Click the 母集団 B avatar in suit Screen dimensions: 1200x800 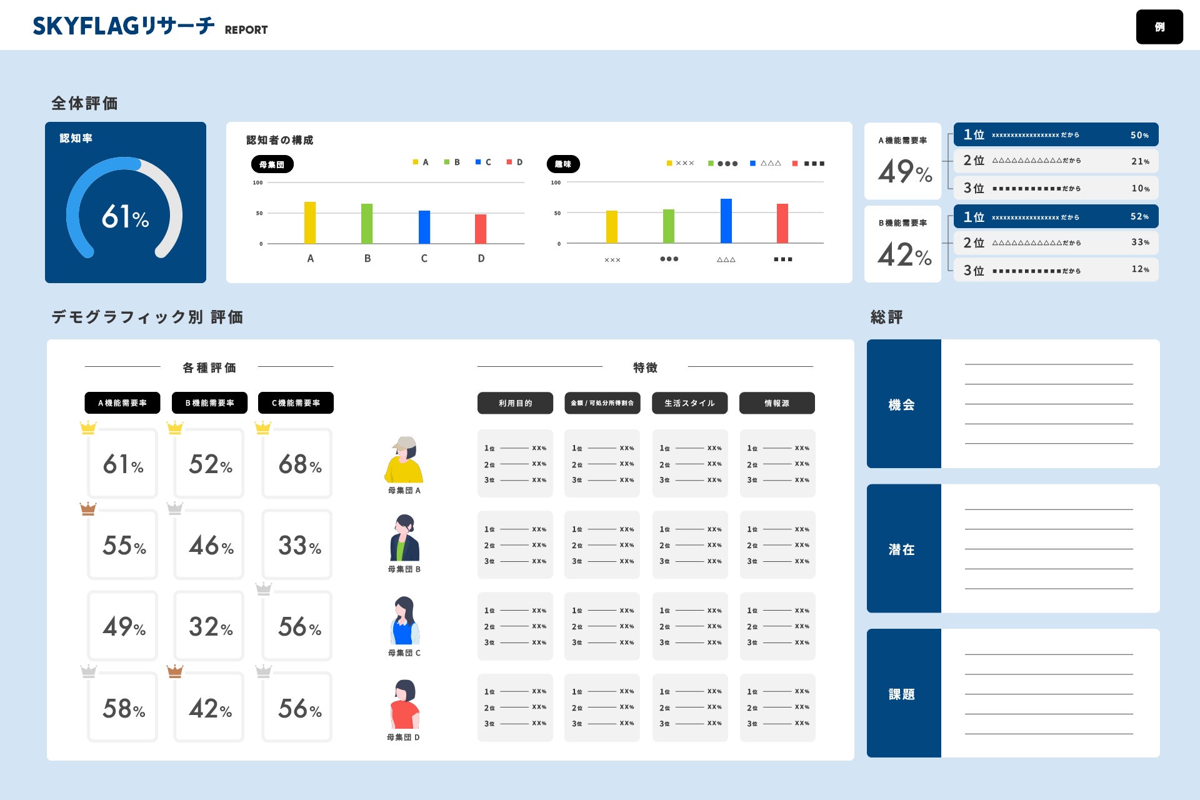[404, 538]
